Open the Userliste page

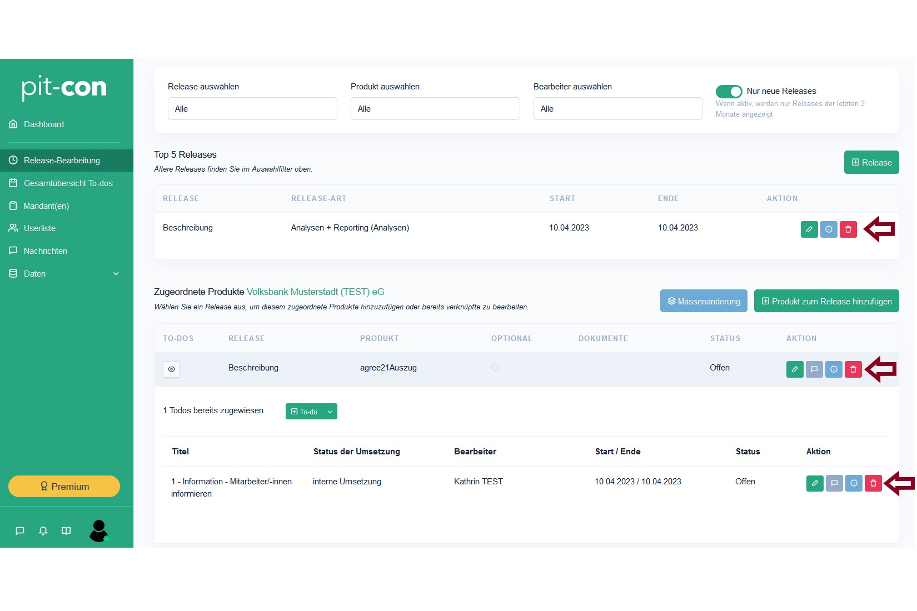[x=67, y=228]
